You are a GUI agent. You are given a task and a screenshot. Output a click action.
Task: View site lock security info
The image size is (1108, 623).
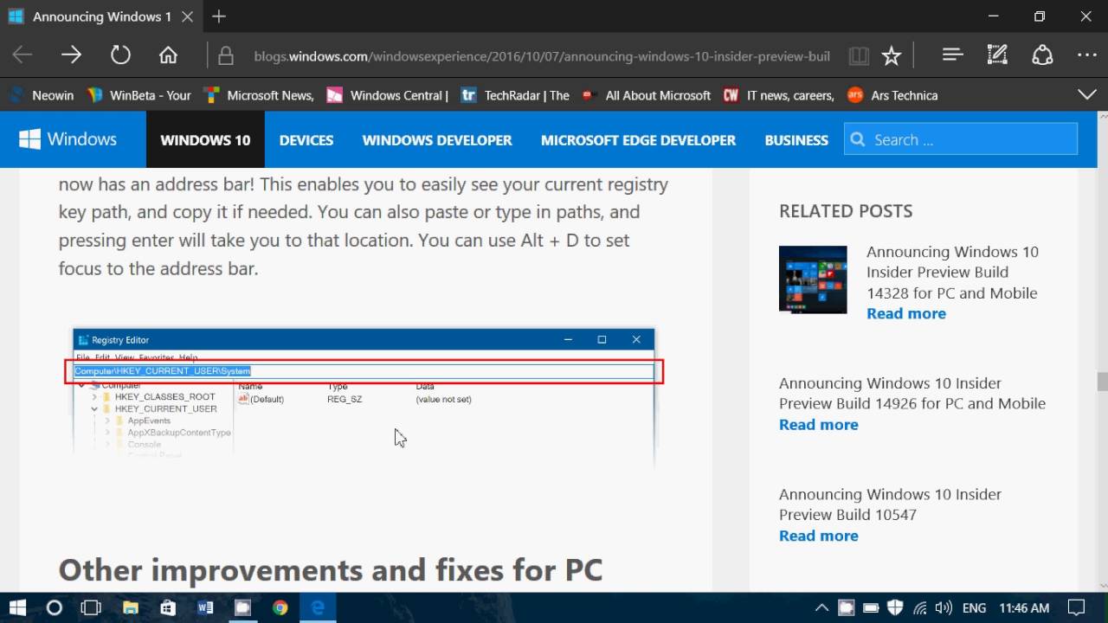226,56
